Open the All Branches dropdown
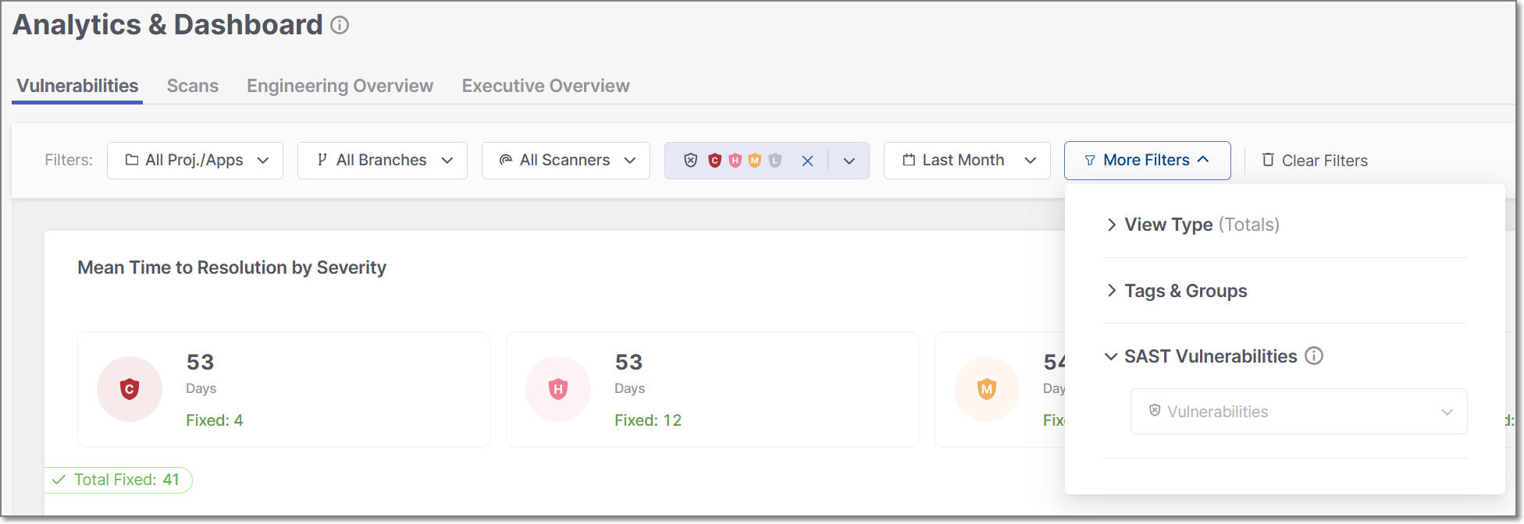 (382, 161)
